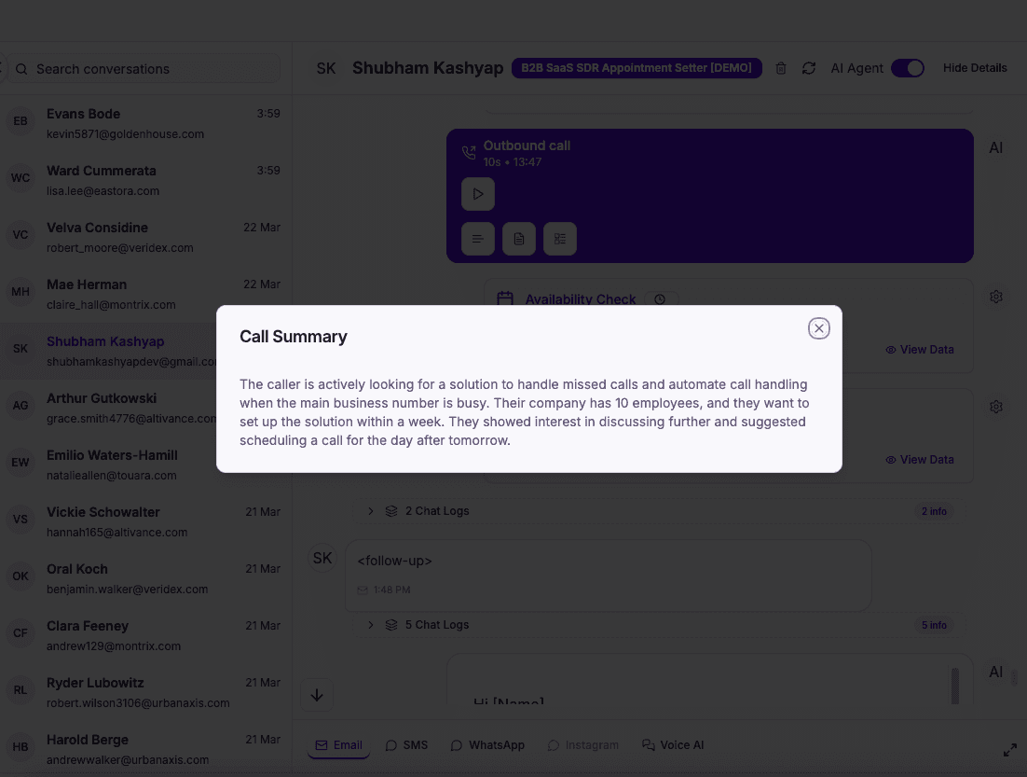1027x777 pixels.
Task: Play the outbound call recording
Action: click(x=477, y=193)
